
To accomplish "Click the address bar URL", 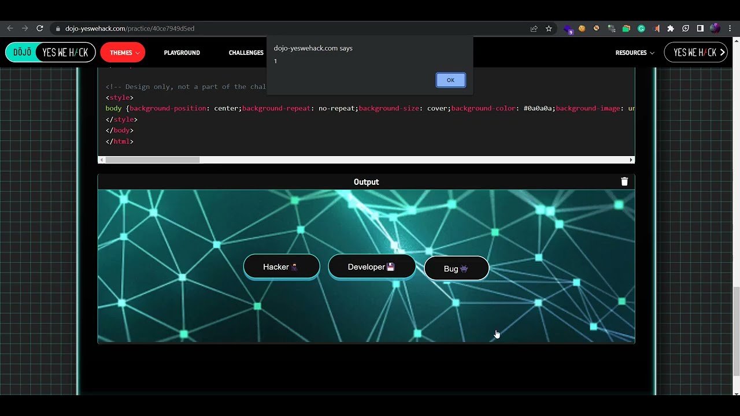I will click(129, 28).
